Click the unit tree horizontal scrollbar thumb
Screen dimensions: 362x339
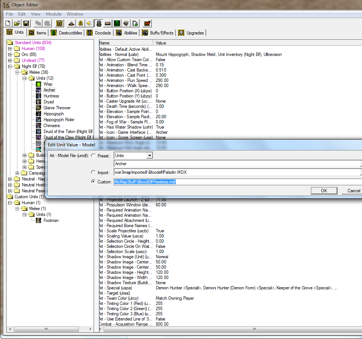coord(46,329)
